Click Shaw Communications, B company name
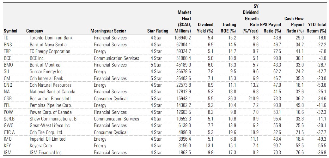Viewport: 329px width, 158px height. 53,119
